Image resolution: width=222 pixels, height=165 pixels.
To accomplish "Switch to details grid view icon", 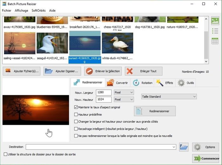I will pyautogui.click(x=215, y=41).
